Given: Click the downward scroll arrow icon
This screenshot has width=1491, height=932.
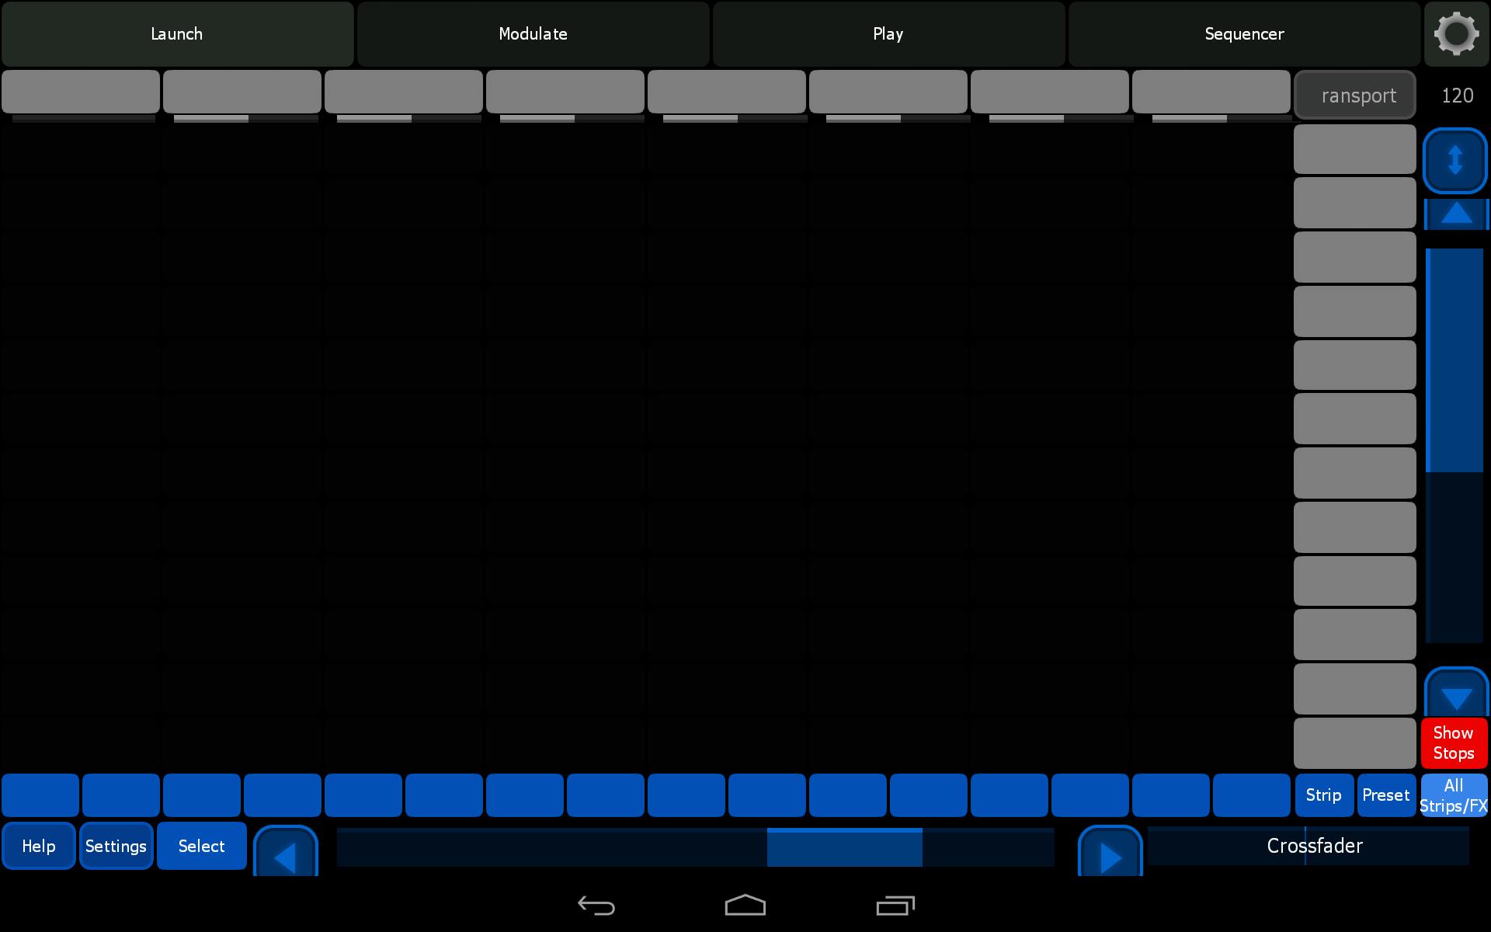Looking at the screenshot, I should [x=1455, y=693].
